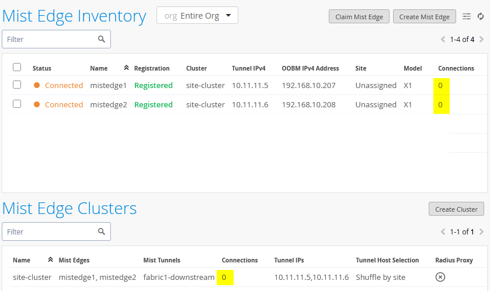Click site-cluster connections count 0

(x=224, y=277)
